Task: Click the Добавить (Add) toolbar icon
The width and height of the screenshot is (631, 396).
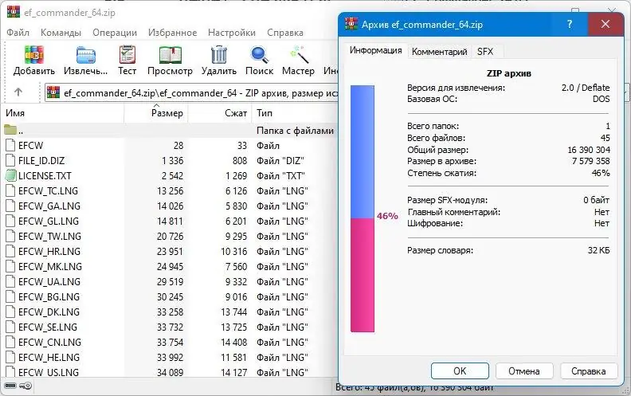Action: point(33,55)
